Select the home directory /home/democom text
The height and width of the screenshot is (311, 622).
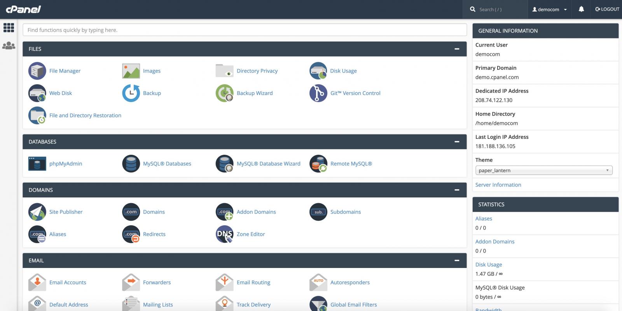pos(496,123)
